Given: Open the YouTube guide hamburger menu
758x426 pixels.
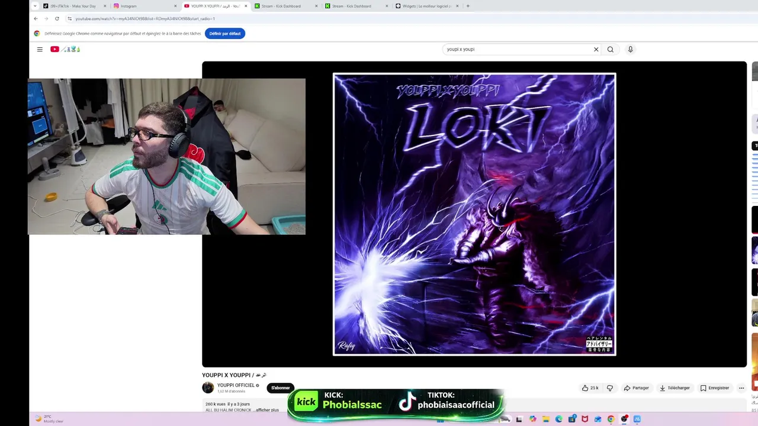Looking at the screenshot, I should click(x=40, y=49).
